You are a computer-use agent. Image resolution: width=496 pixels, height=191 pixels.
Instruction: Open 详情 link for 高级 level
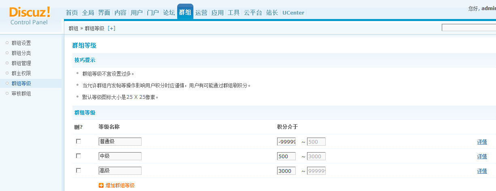482,171
